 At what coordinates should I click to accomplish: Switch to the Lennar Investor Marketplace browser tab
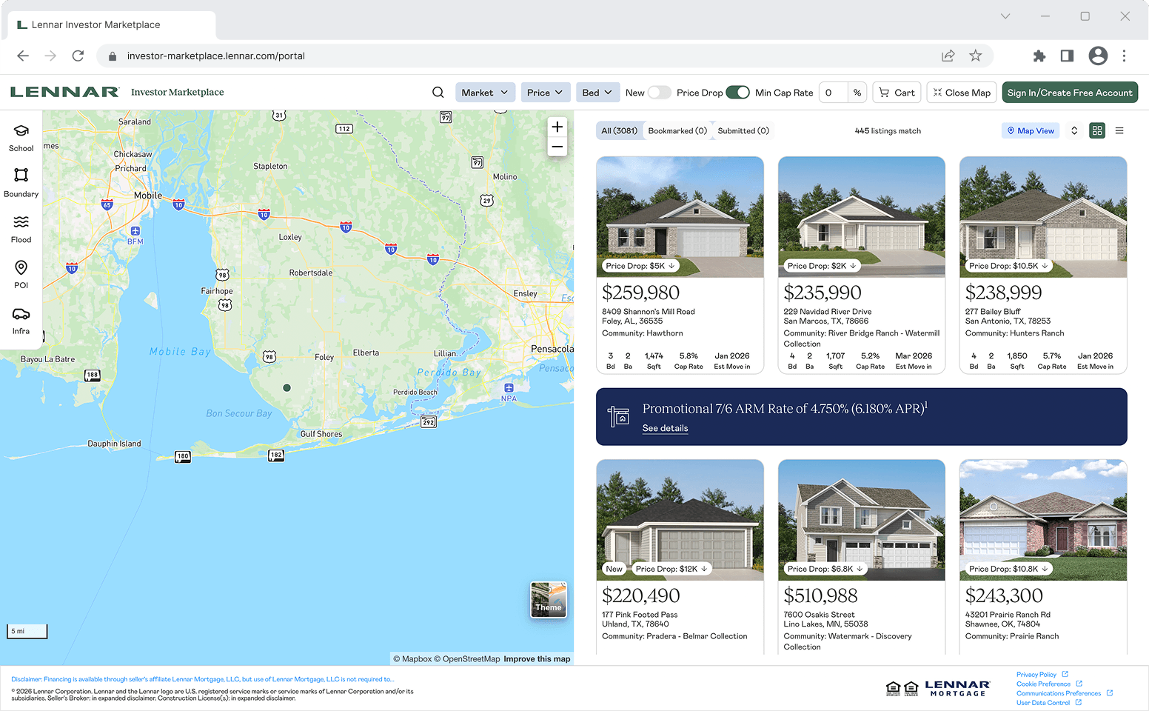[113, 24]
